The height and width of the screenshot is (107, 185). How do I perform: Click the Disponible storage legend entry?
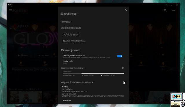pos(108,75)
